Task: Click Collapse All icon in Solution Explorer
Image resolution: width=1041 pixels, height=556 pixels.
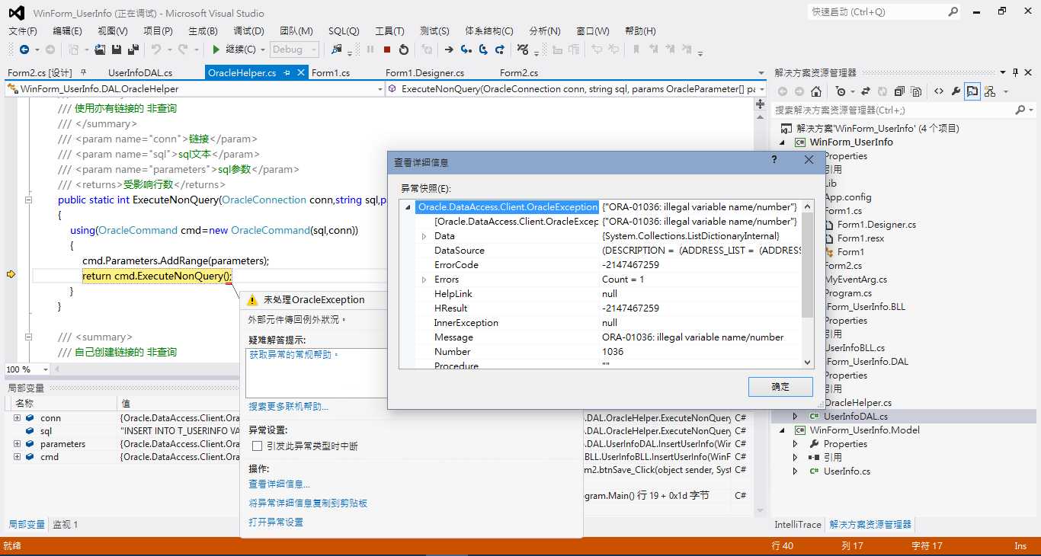Action: 899,91
